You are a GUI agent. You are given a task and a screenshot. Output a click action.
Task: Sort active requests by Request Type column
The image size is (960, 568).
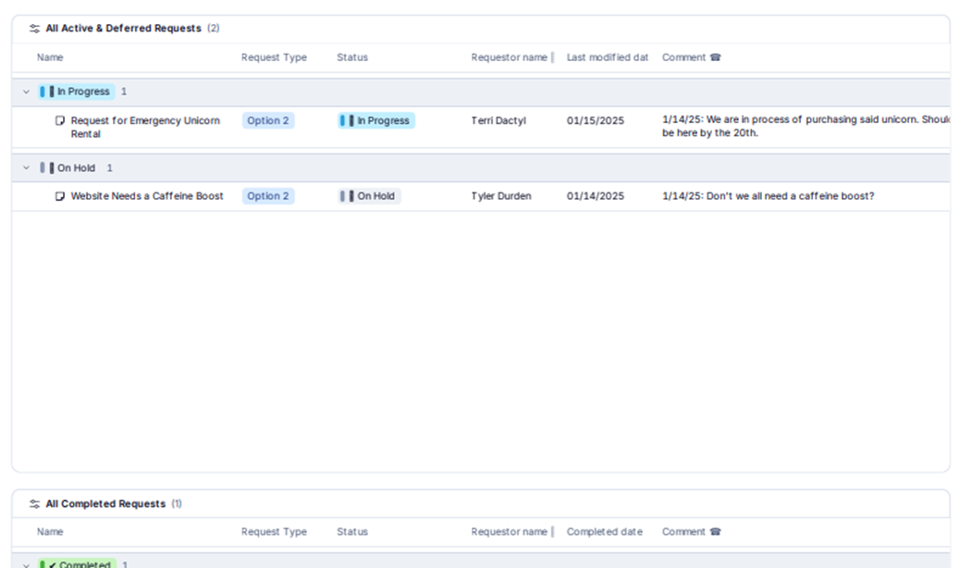tap(274, 57)
